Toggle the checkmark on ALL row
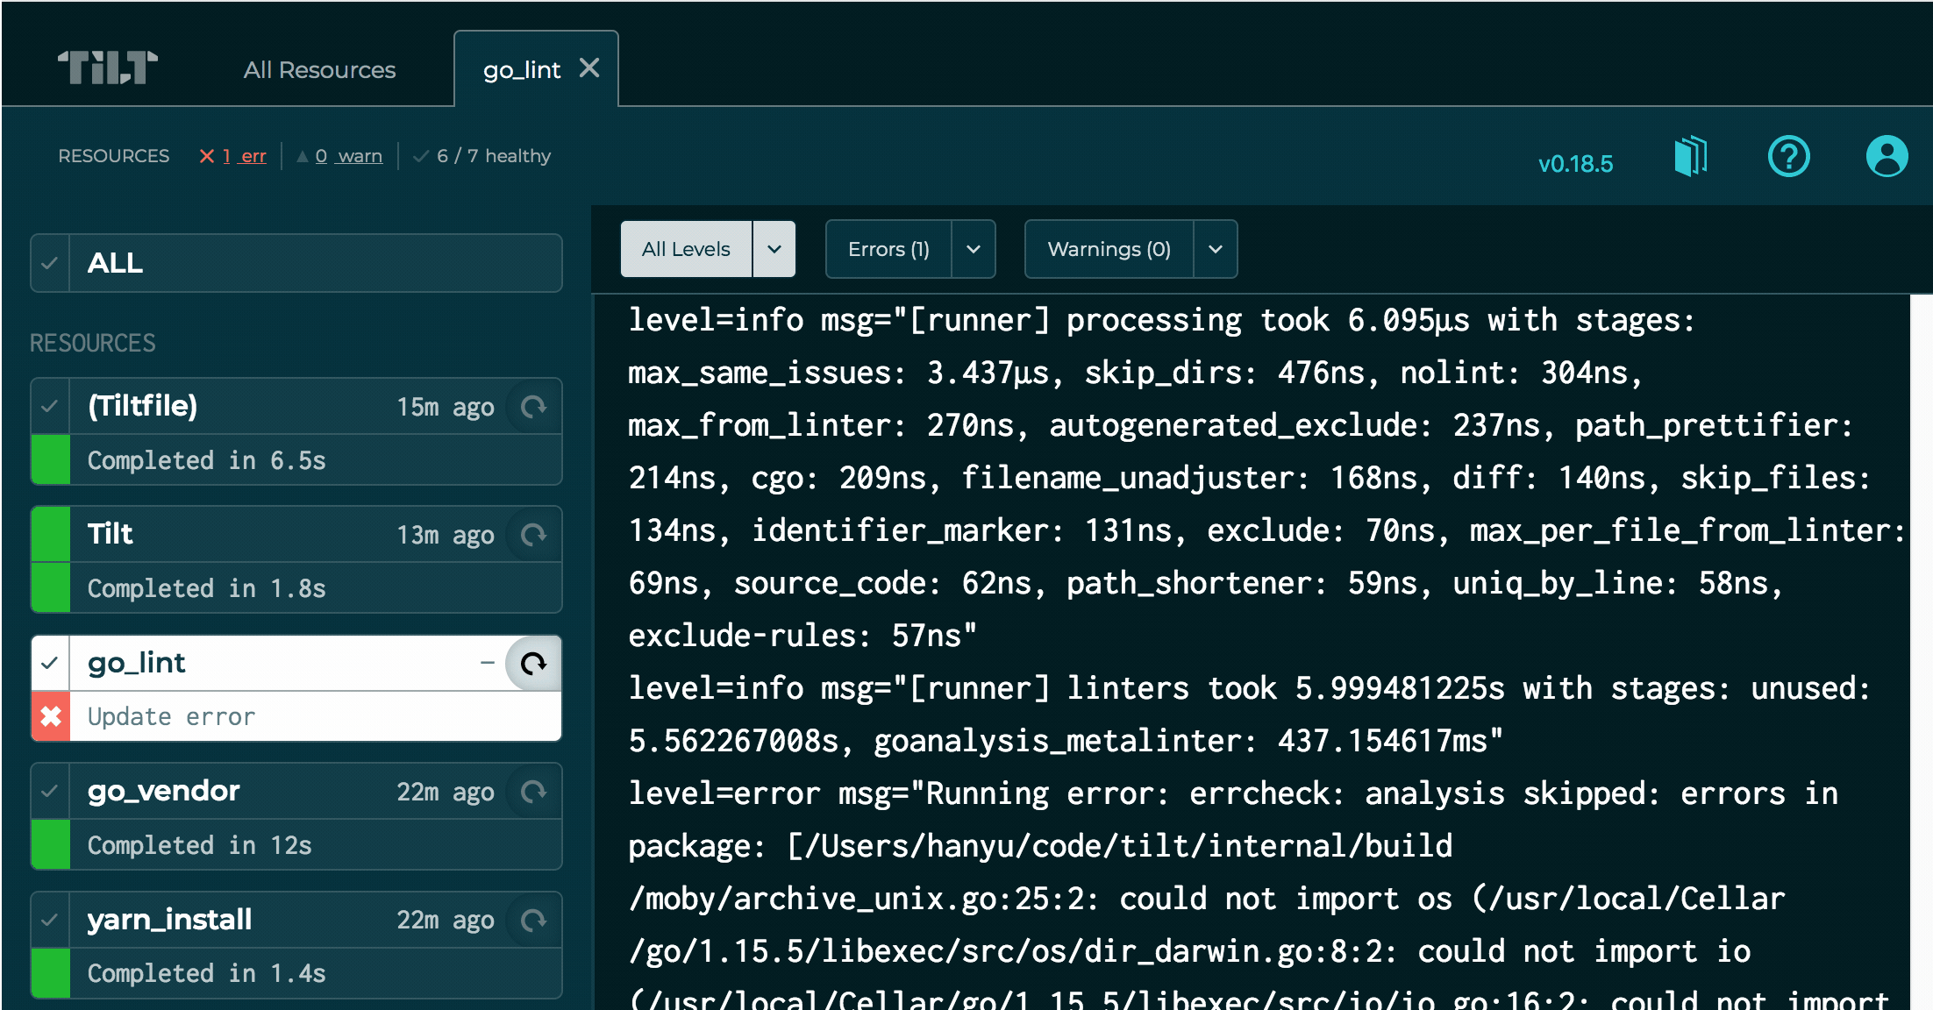1933x1010 pixels. coord(50,263)
